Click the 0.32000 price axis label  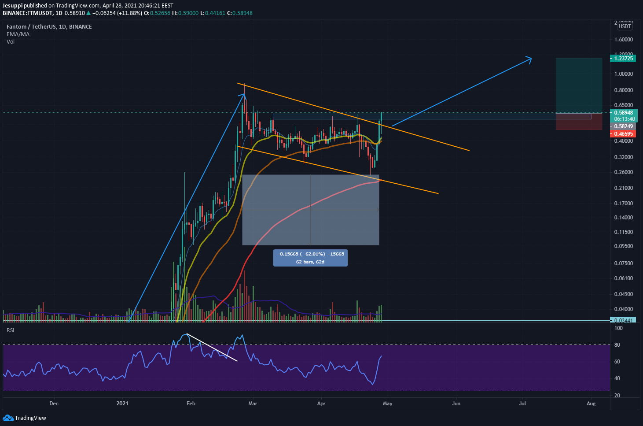pyautogui.click(x=624, y=157)
